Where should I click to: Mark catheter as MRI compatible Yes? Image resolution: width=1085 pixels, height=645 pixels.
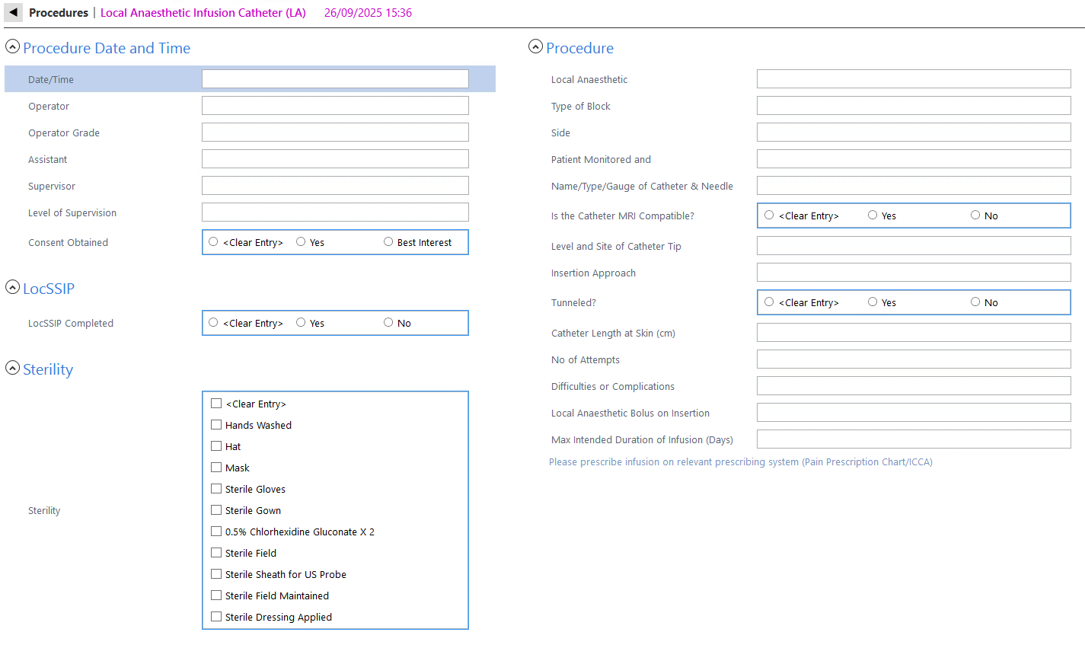(x=873, y=216)
